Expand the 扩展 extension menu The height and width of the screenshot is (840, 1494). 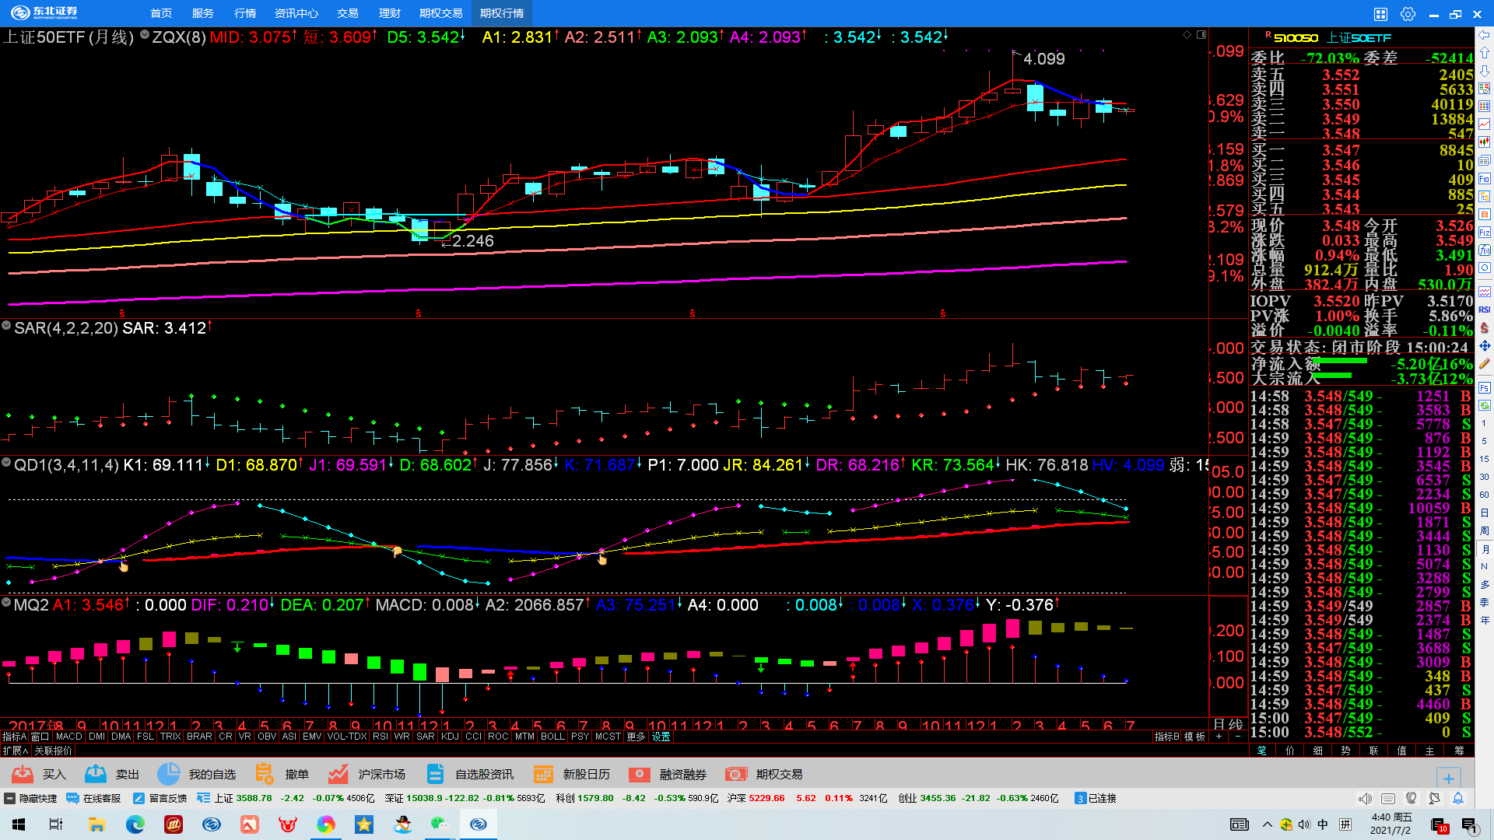[x=15, y=751]
